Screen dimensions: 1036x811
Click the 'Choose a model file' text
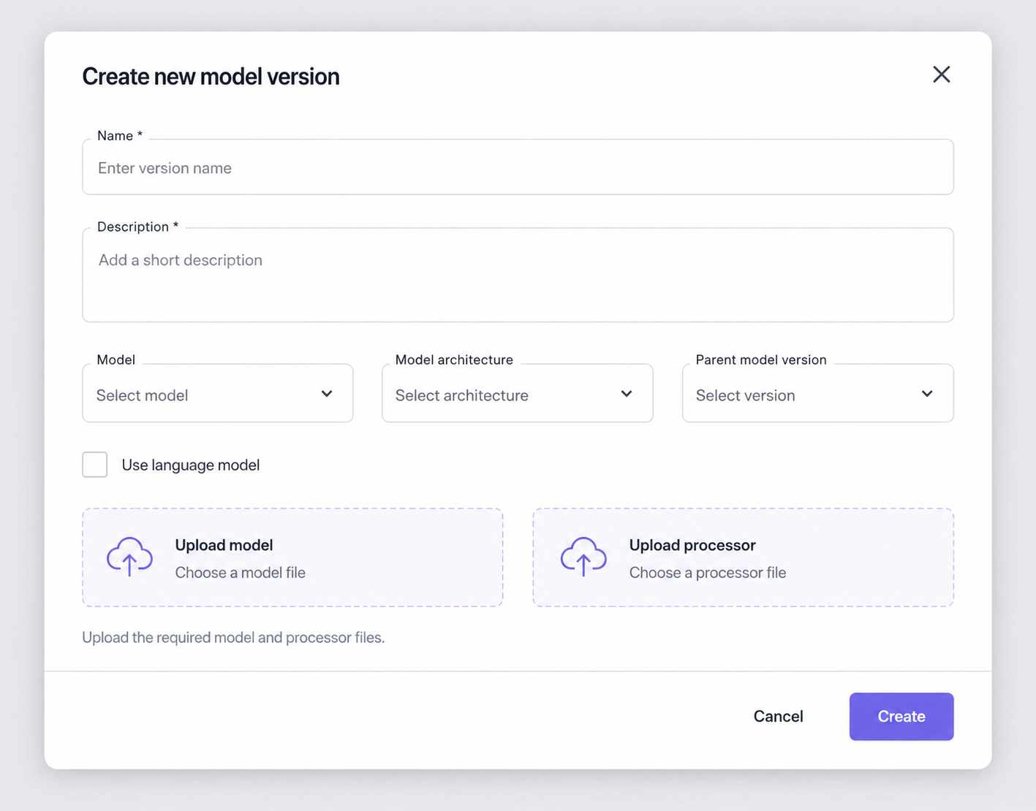[241, 573]
